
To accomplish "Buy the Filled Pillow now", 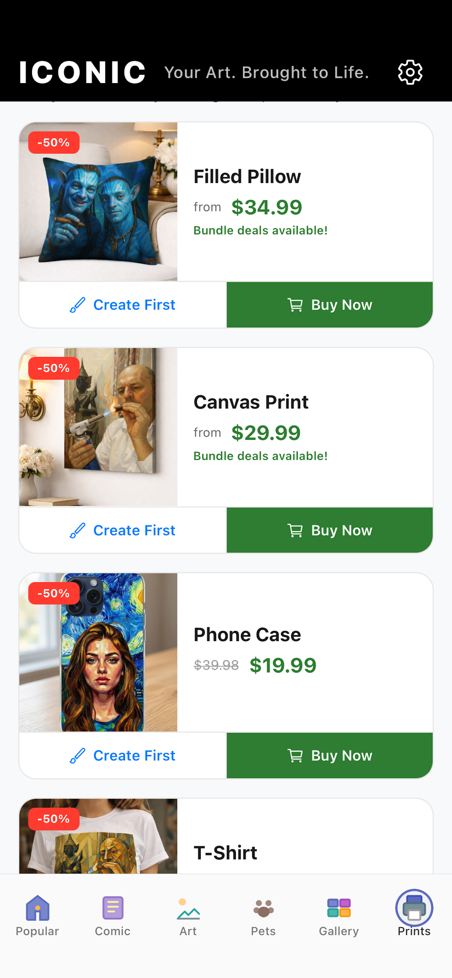I will 329,305.
